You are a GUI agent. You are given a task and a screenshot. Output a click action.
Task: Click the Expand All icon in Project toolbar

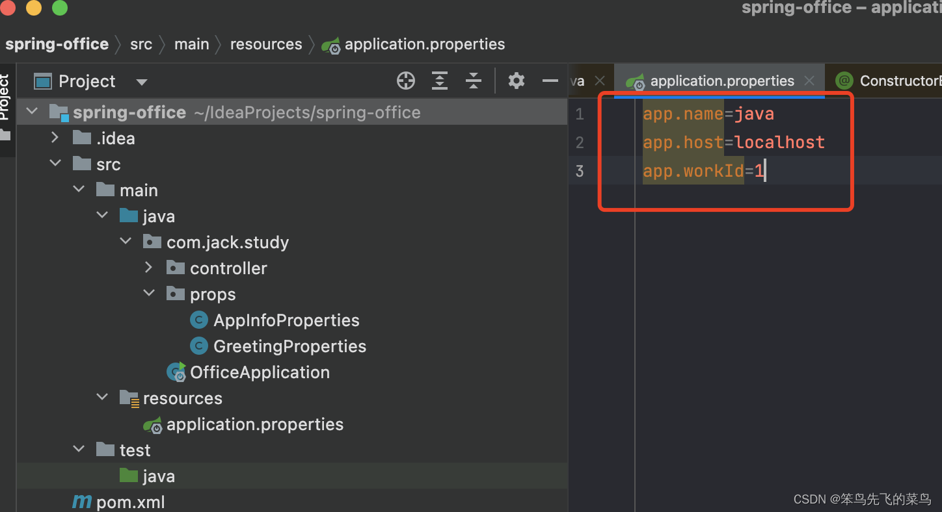pos(440,81)
